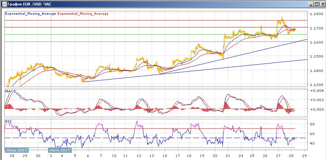Click the date label 26 on time axis
This screenshot has height=160, width=326.
click(x=265, y=156)
